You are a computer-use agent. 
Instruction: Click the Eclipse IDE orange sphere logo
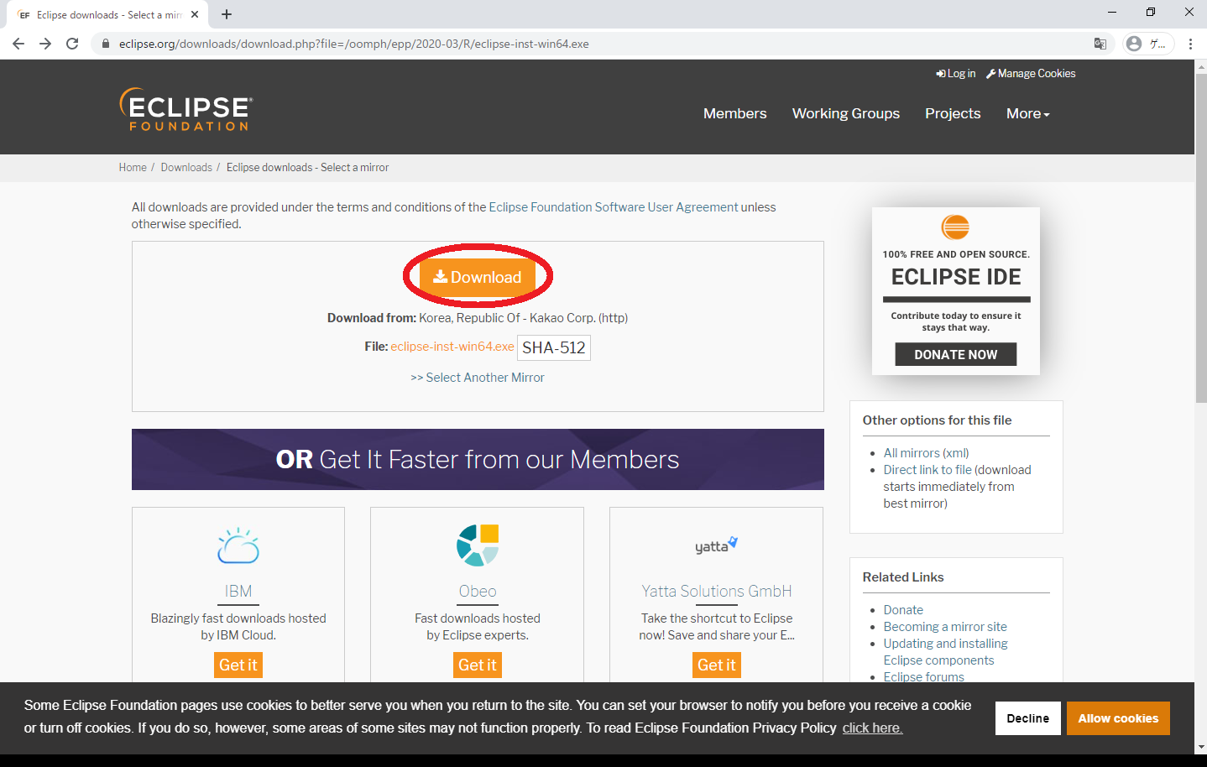pos(955,227)
